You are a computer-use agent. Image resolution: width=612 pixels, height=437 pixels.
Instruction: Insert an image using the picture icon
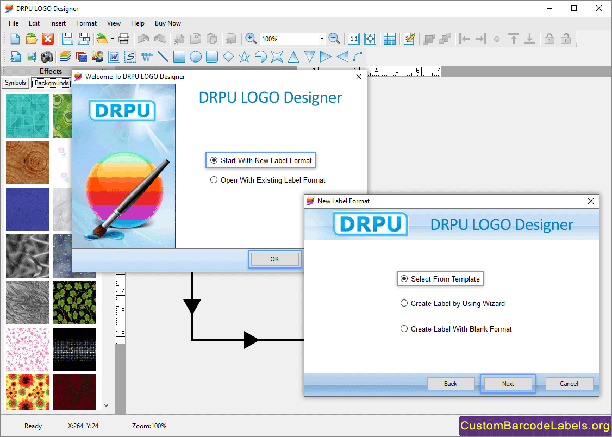tap(31, 57)
